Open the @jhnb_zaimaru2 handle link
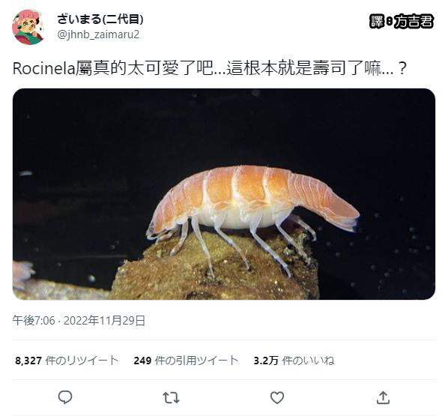 coord(98,34)
